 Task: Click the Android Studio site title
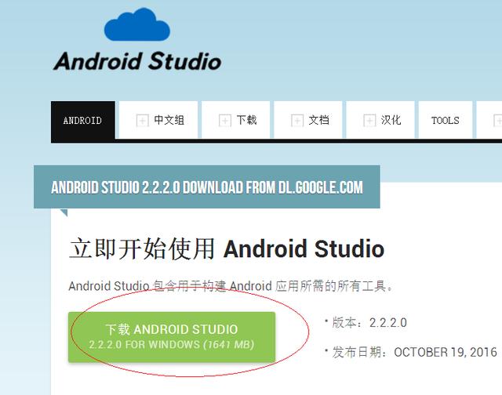[138, 61]
